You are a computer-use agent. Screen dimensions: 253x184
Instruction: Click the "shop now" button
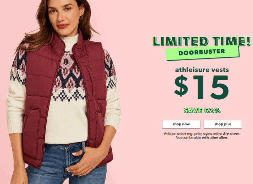click(181, 124)
